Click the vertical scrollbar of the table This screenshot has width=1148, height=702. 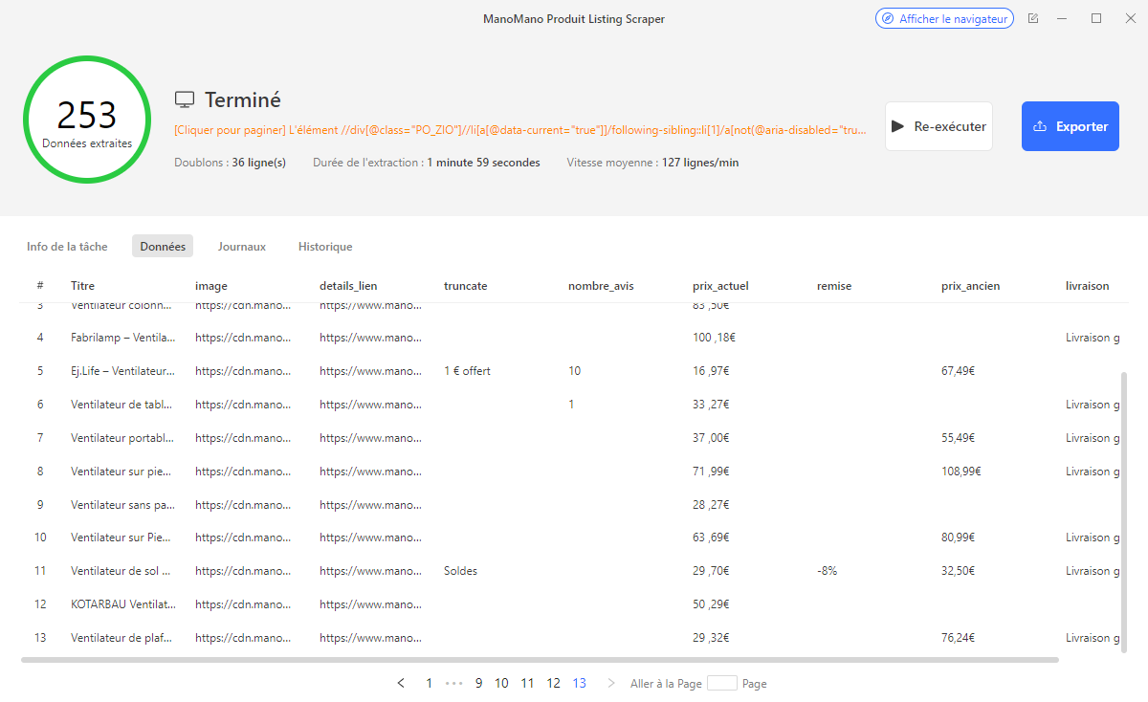1124,512
